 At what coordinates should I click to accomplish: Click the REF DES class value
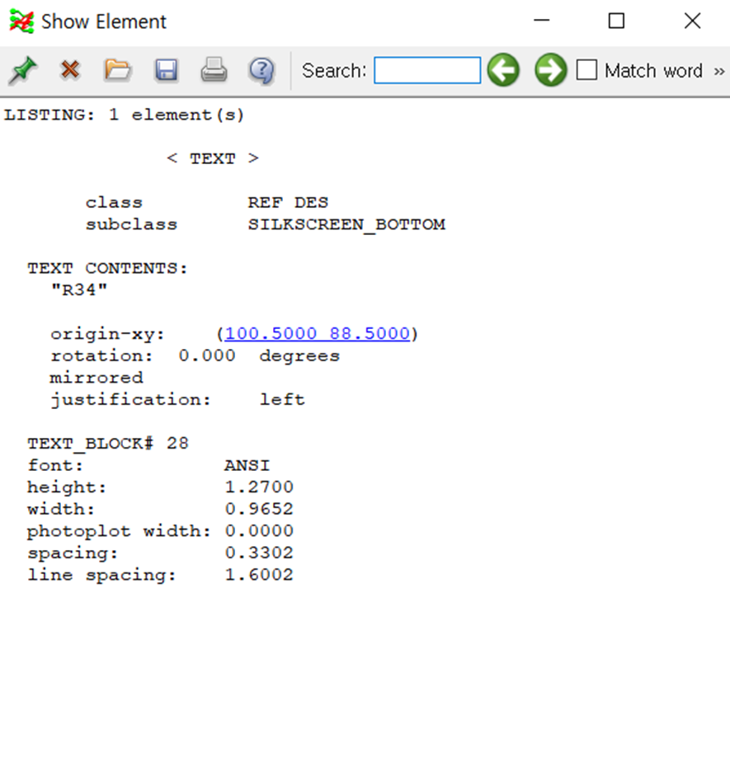tap(288, 203)
